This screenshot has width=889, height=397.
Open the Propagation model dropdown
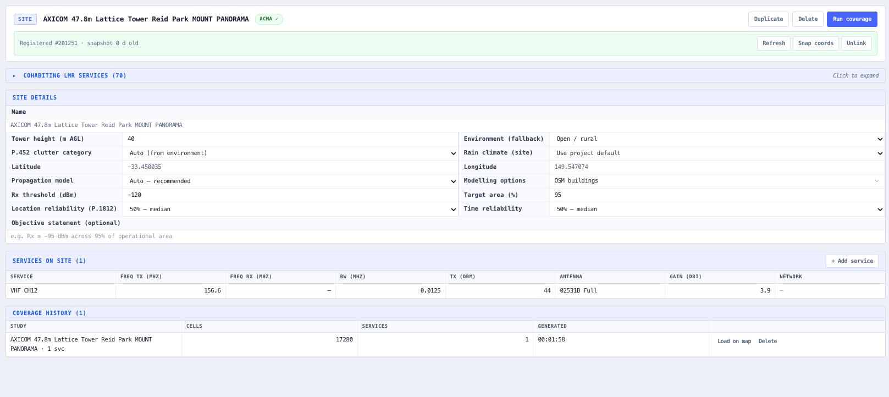290,181
